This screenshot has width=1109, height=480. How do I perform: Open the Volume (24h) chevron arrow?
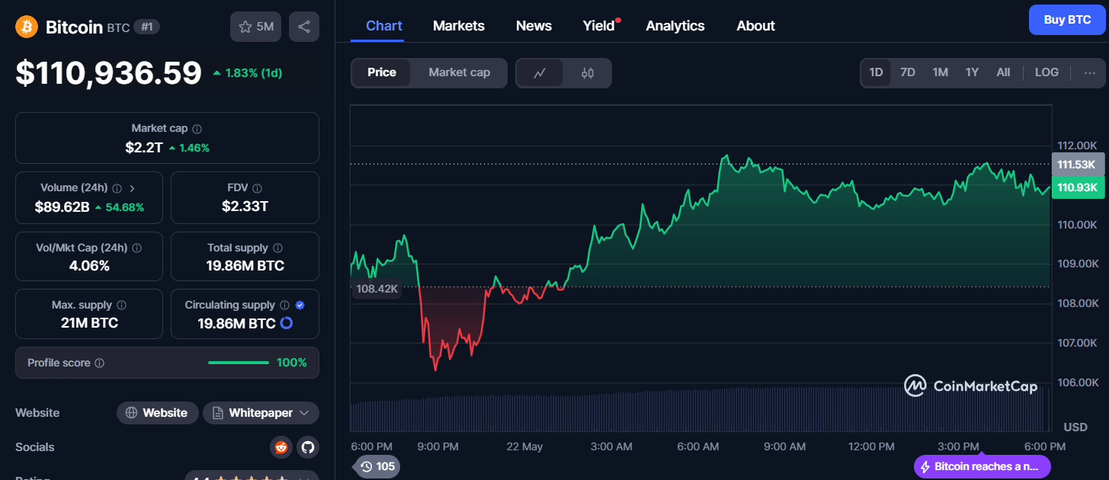point(132,188)
